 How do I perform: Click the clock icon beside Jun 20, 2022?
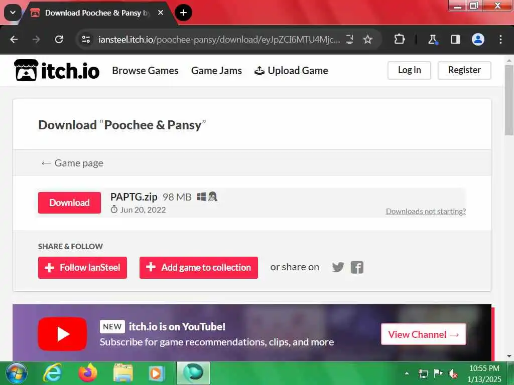(114, 210)
